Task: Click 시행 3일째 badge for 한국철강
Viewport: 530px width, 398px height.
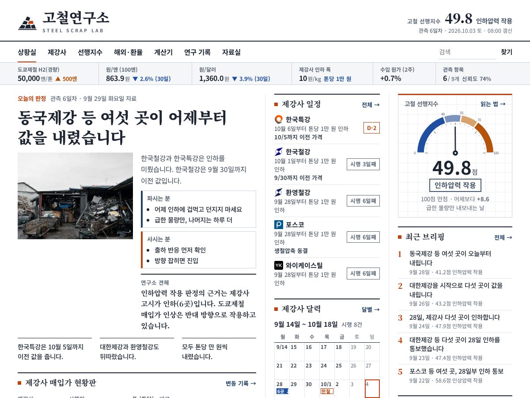Action: (x=363, y=165)
